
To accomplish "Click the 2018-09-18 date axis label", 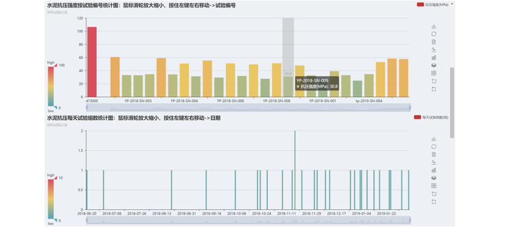I will [x=212, y=214].
